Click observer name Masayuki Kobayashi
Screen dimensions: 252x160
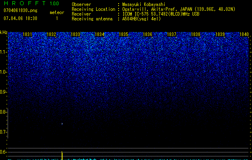coord(144,4)
